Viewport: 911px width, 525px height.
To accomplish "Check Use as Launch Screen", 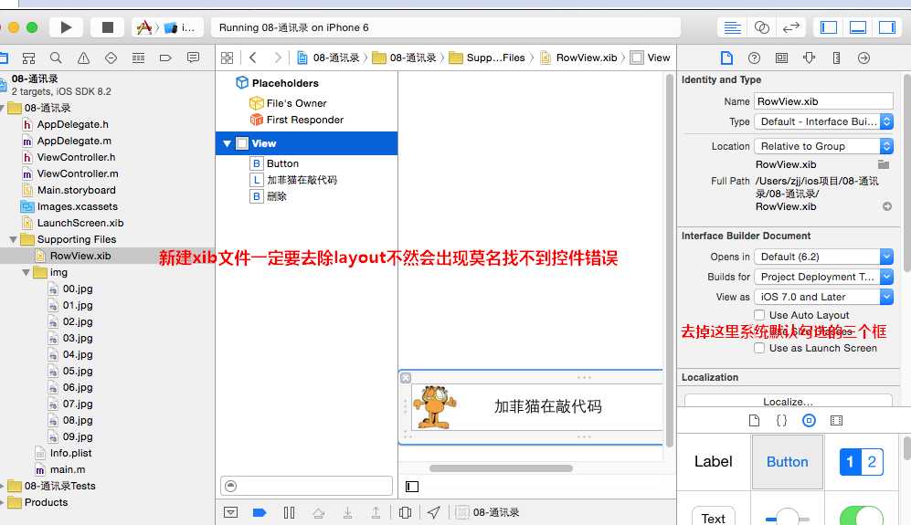I will tap(759, 348).
